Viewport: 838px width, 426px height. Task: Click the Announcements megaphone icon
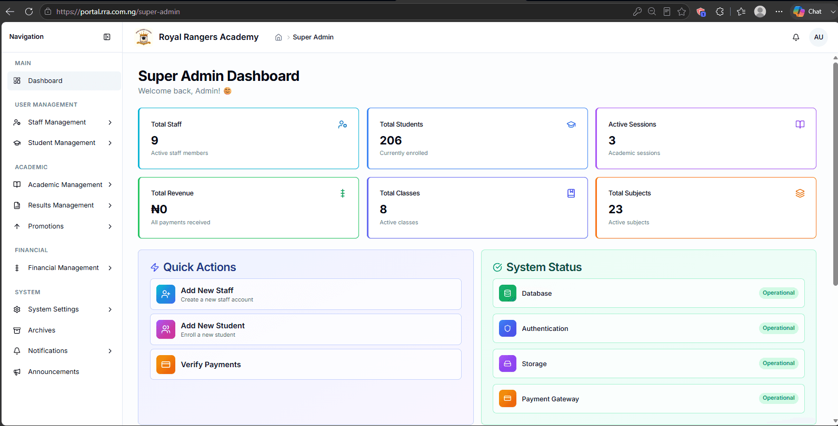pos(17,372)
